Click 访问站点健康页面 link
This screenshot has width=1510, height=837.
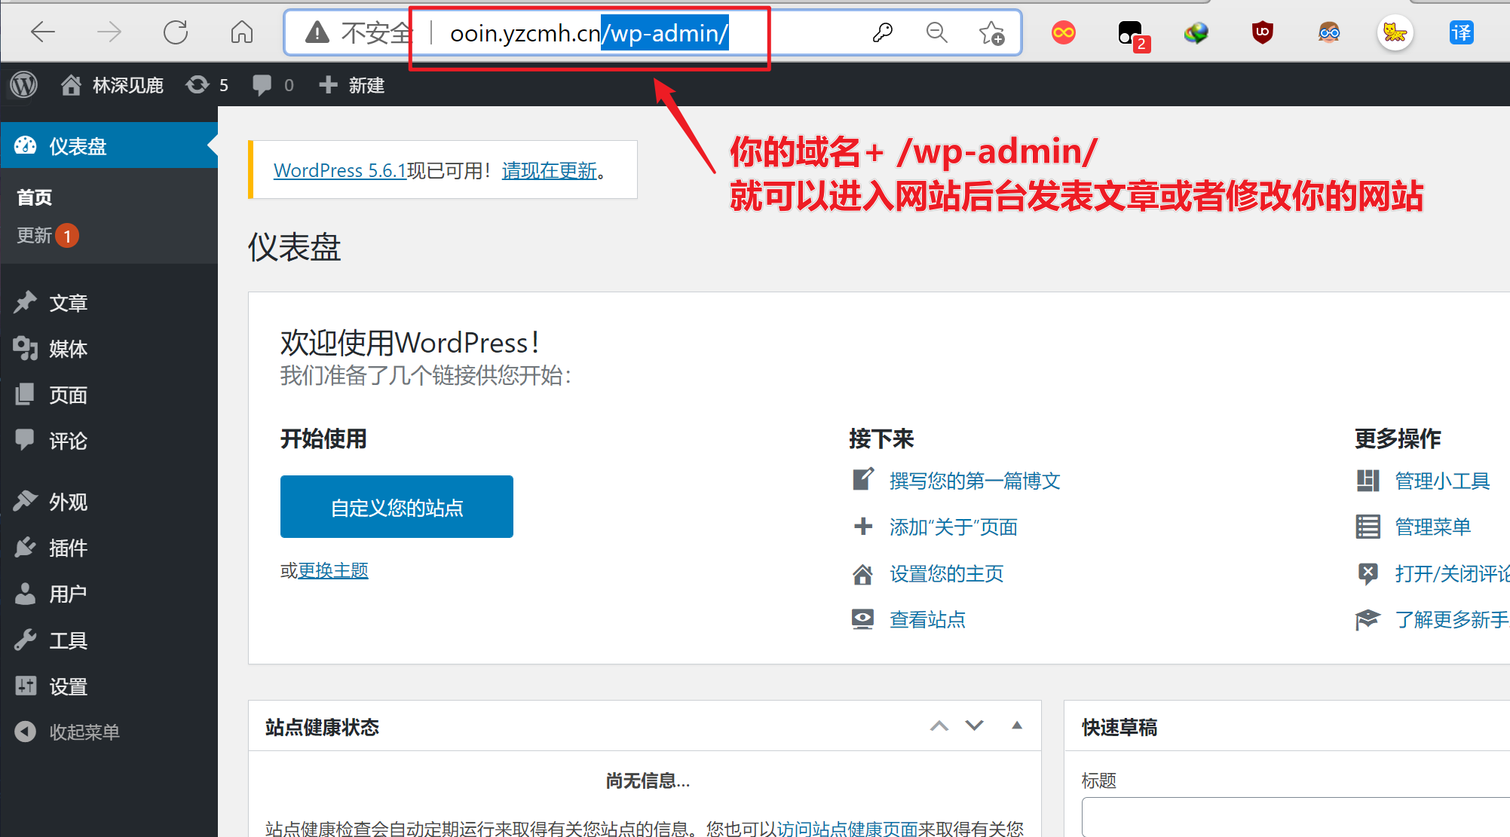pyautogui.click(x=847, y=828)
